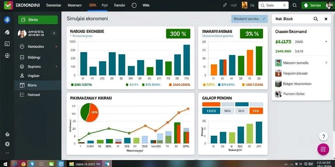
Task: Click the green Bisnis button
Action: [38, 20]
